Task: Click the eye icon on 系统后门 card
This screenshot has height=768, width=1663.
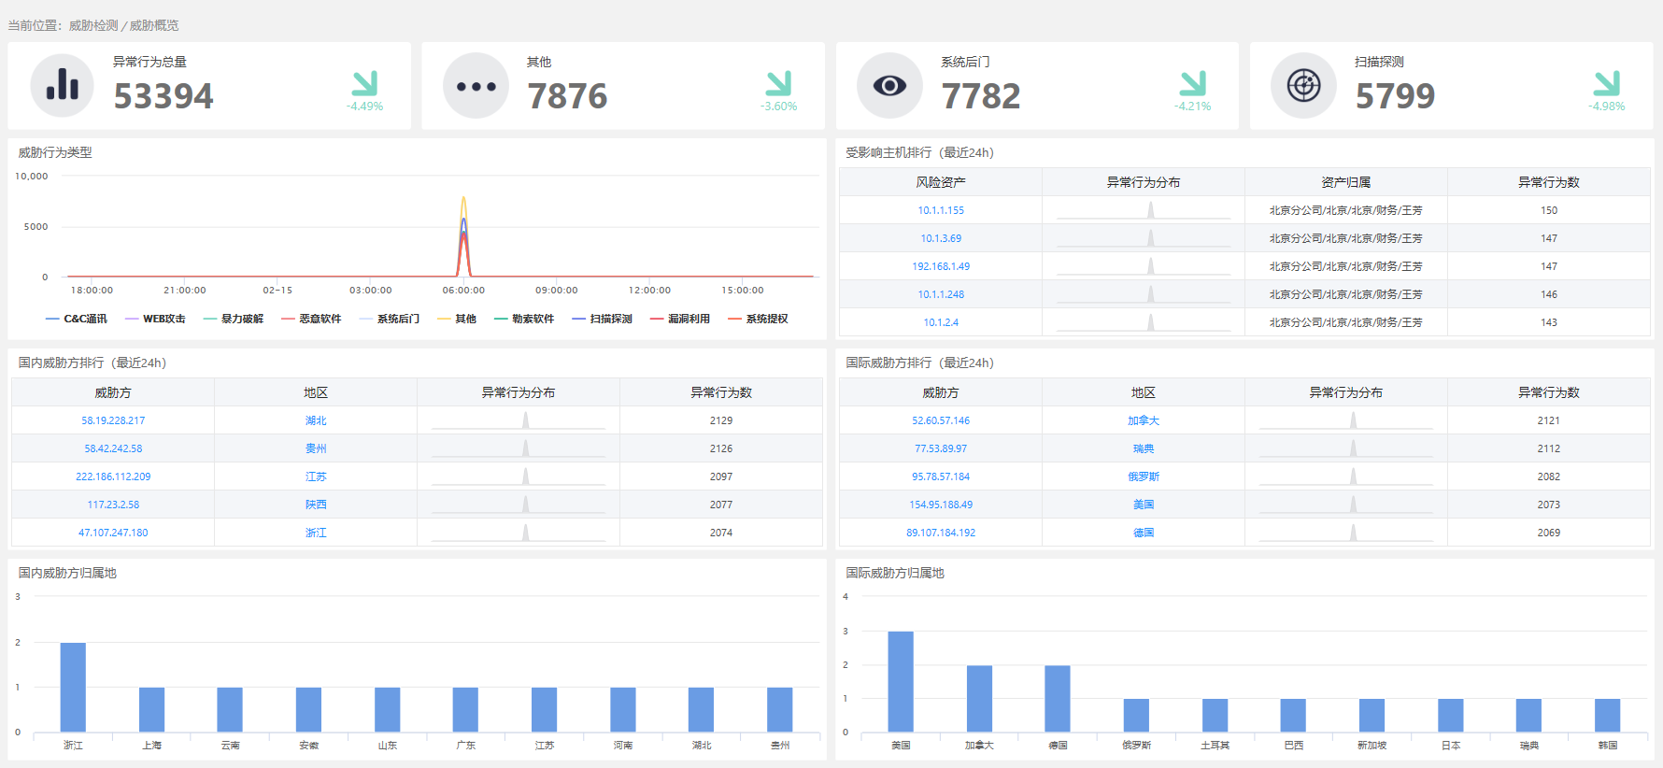Action: pyautogui.click(x=889, y=86)
